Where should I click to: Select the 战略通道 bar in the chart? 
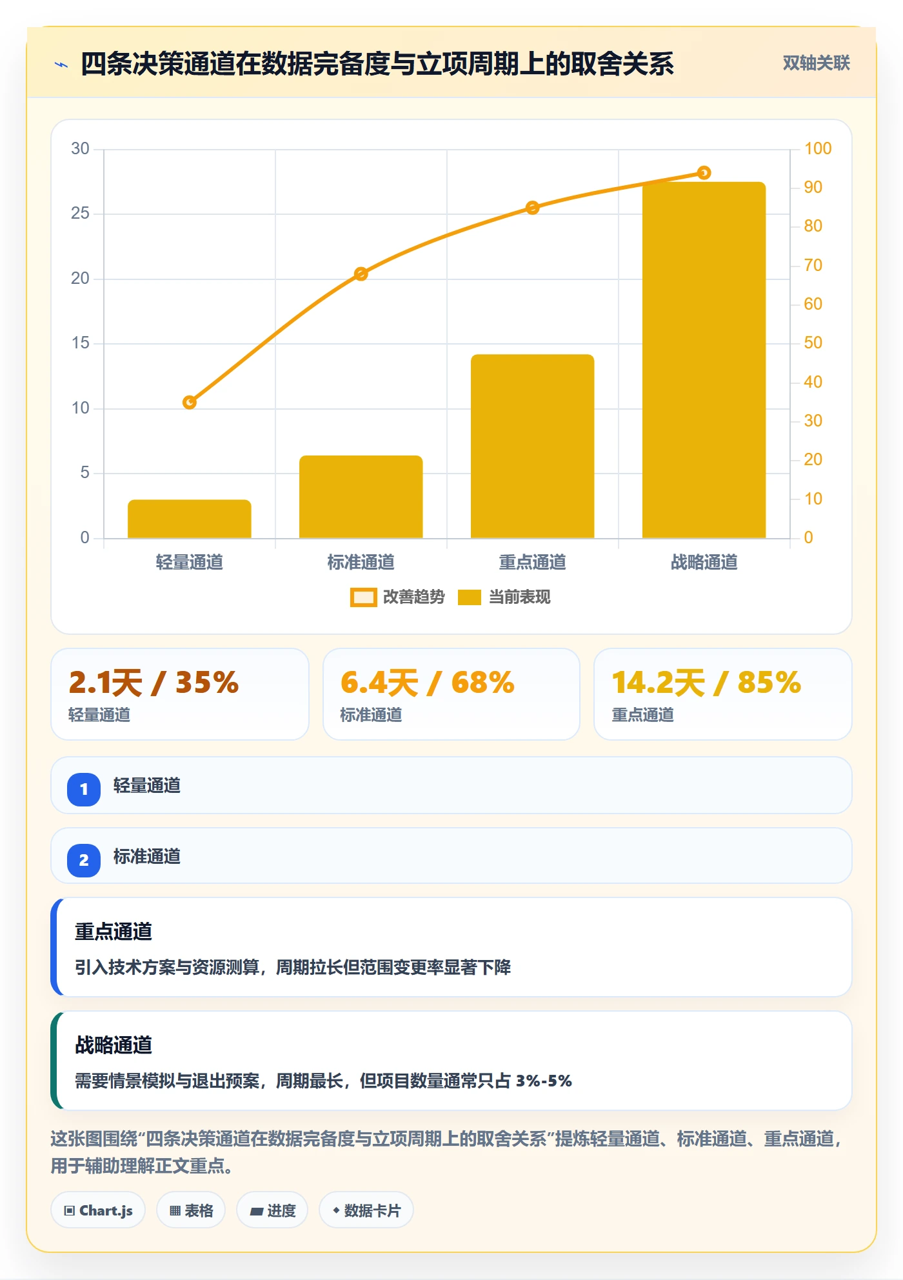[704, 360]
